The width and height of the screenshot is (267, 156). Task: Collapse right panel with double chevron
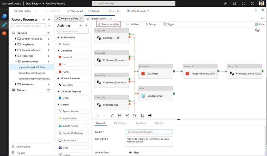click(x=263, y=10)
